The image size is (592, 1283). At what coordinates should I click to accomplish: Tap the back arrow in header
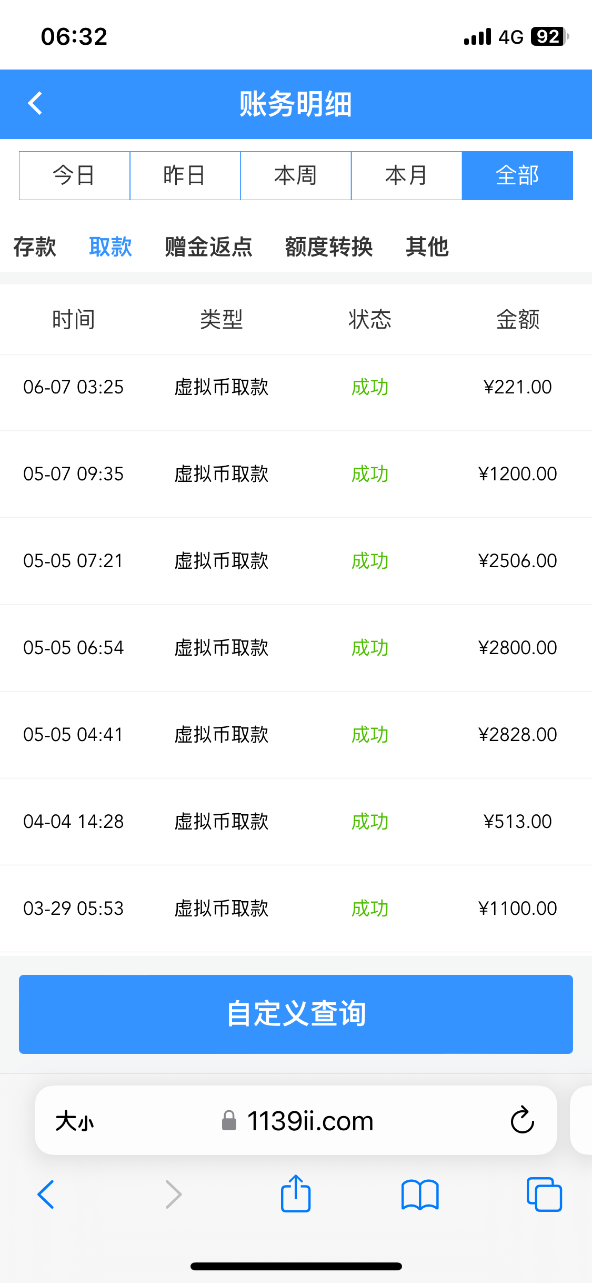pos(35,103)
